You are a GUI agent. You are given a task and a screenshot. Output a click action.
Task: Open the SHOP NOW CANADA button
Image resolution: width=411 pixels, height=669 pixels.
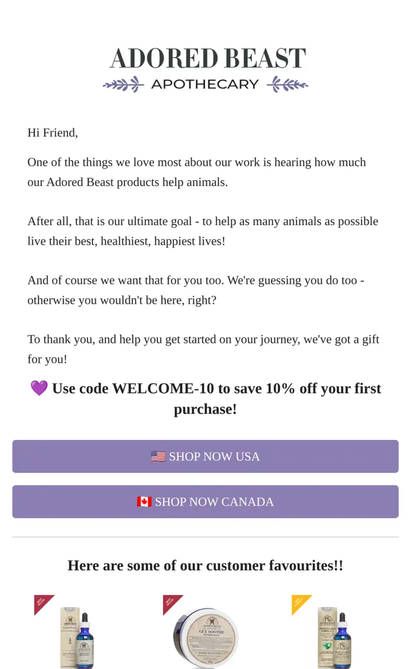click(x=205, y=502)
